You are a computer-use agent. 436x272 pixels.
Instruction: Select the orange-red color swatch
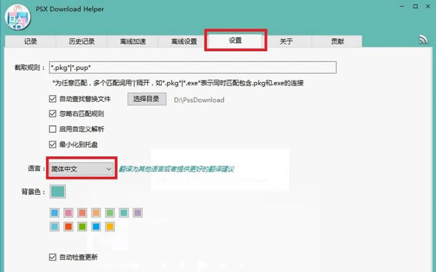[x=68, y=226]
